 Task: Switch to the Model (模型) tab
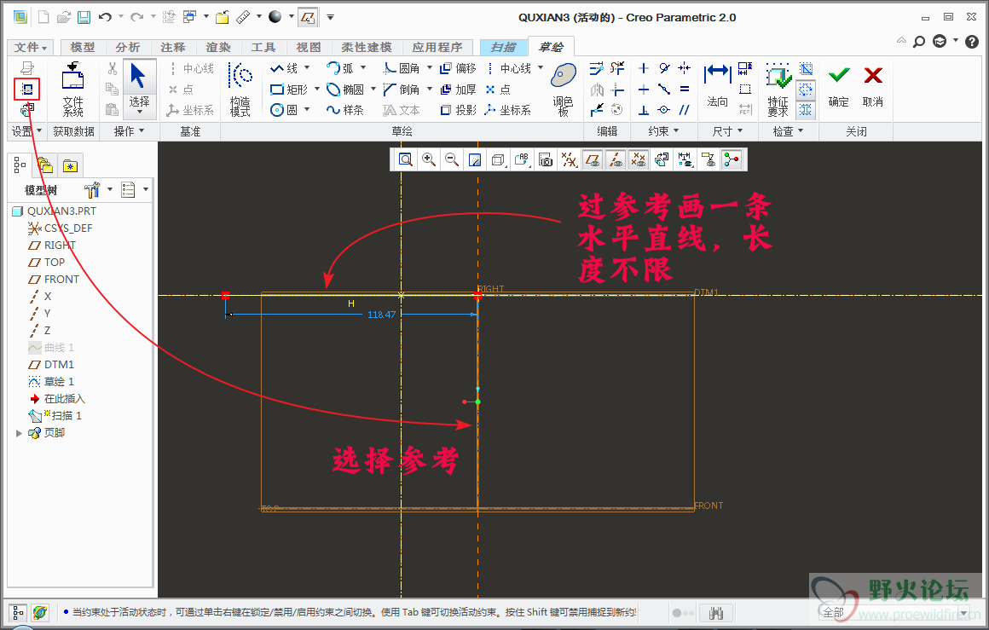[83, 47]
